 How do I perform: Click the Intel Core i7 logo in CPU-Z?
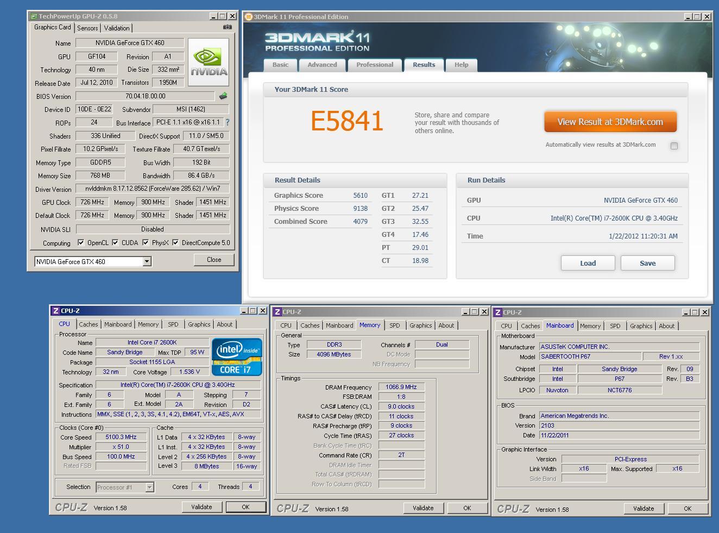click(237, 357)
